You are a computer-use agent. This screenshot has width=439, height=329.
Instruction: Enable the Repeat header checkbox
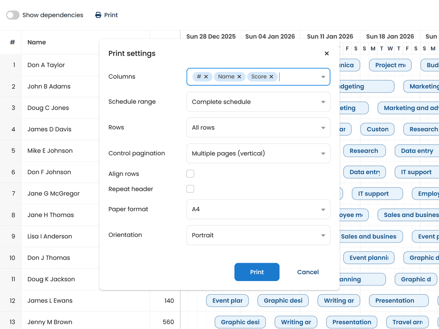tap(190, 189)
